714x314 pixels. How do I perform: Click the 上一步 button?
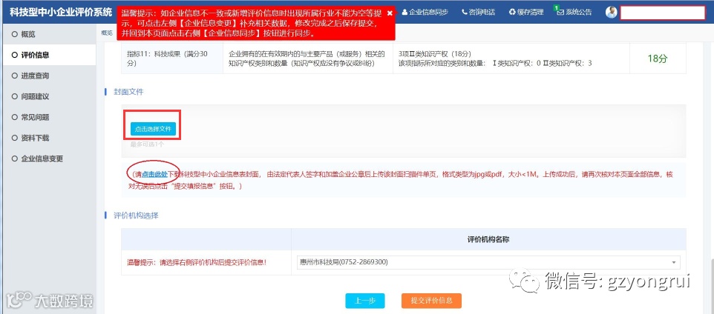pyautogui.click(x=364, y=301)
